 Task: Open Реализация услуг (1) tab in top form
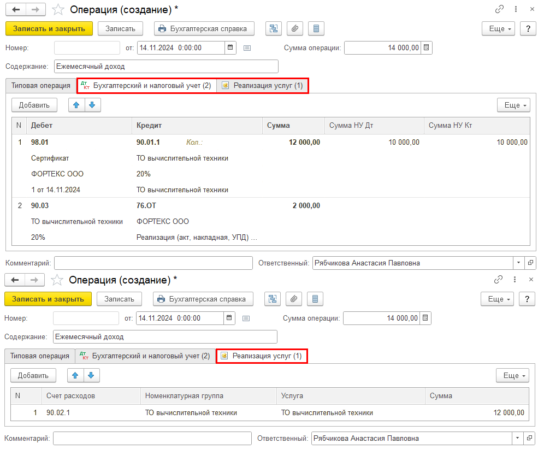(263, 86)
